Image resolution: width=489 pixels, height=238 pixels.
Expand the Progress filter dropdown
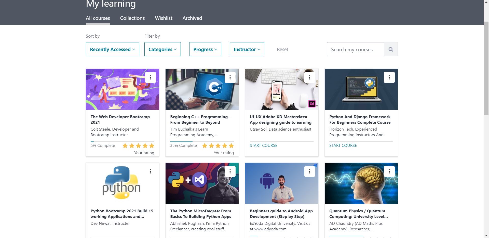point(205,49)
